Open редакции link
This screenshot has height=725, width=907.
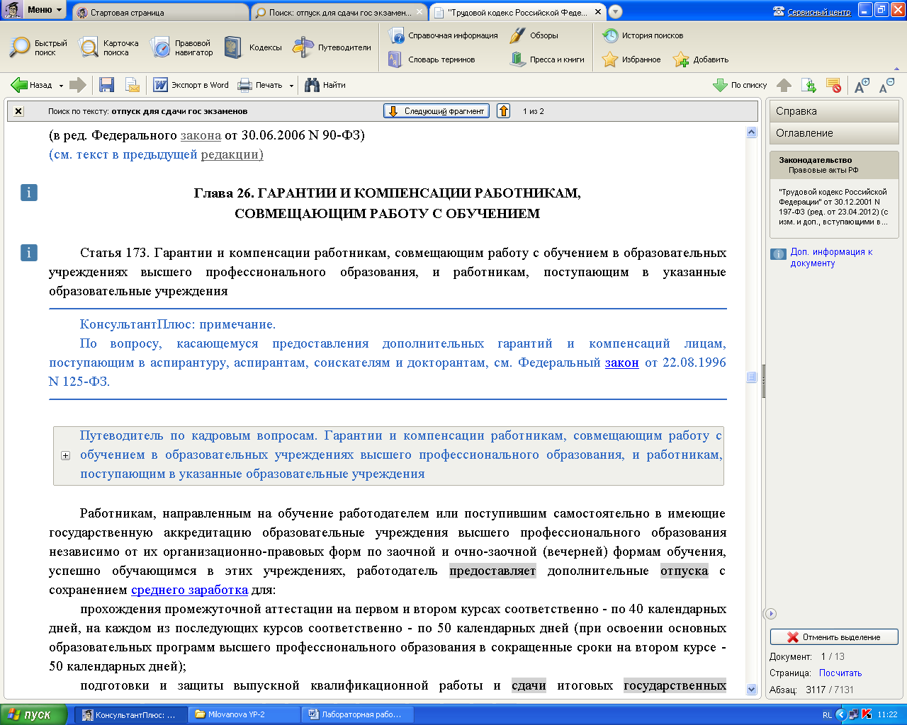tap(232, 154)
